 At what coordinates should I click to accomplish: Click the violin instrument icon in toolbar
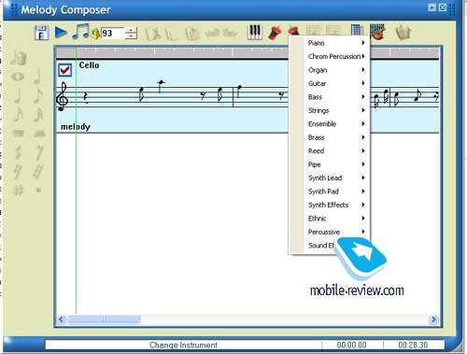tap(377, 32)
